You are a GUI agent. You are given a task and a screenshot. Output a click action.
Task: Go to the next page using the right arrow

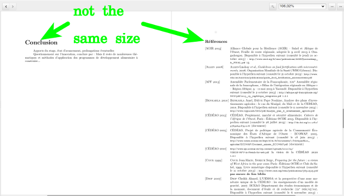pos(13,7)
